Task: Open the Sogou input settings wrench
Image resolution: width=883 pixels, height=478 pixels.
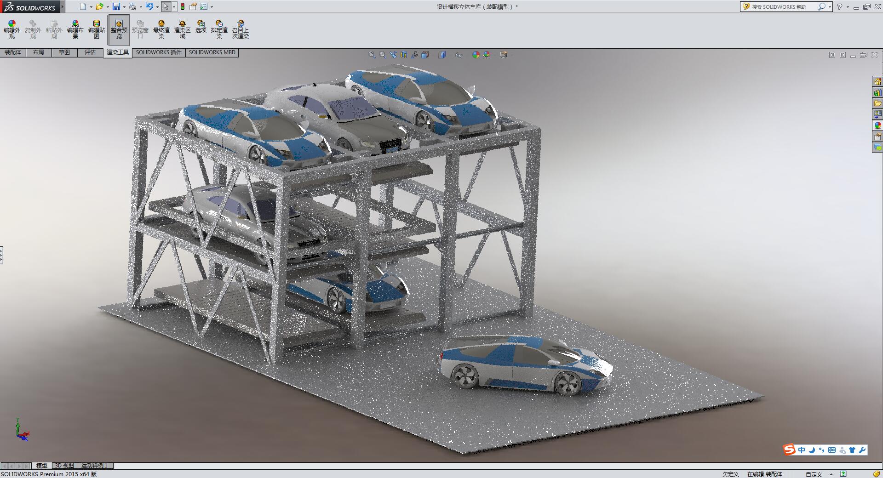Action: (x=862, y=450)
